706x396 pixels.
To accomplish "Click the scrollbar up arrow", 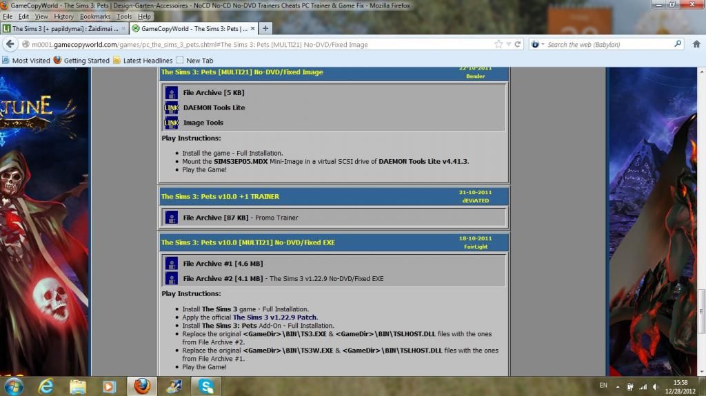I will point(701,71).
